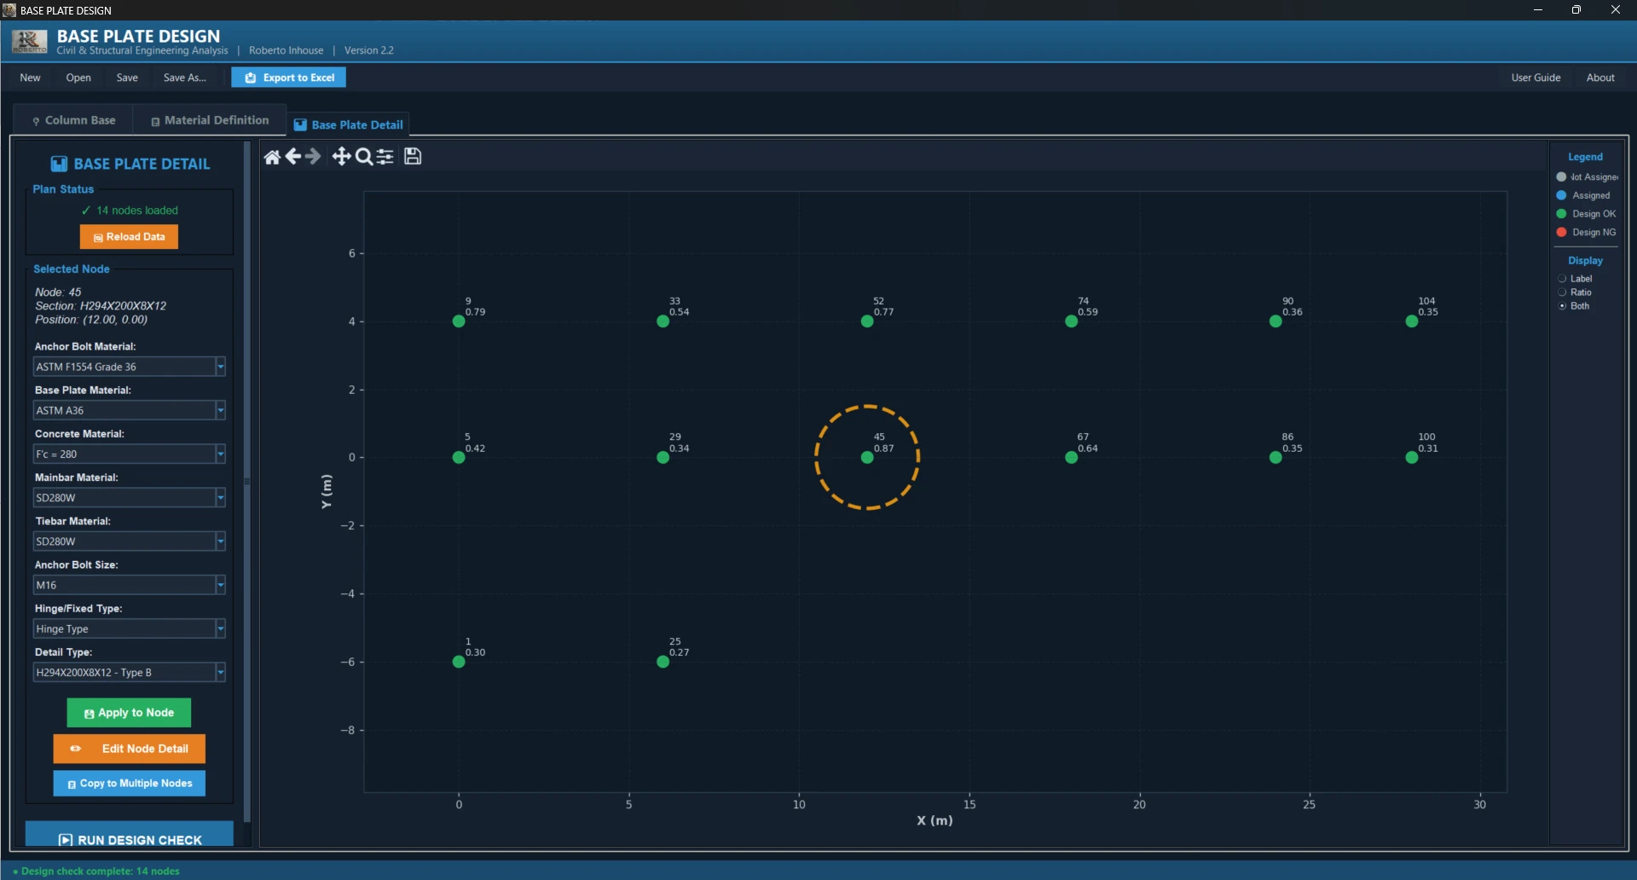Viewport: 1637px width, 880px height.
Task: Go forward to next plot view
Action: tap(313, 156)
